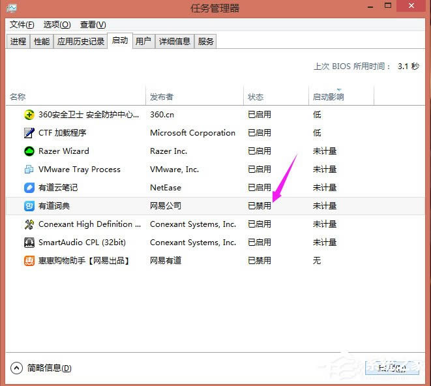Screen dimensions: 431x386
Task: Open the 选项(O) menu
Action: point(57,25)
